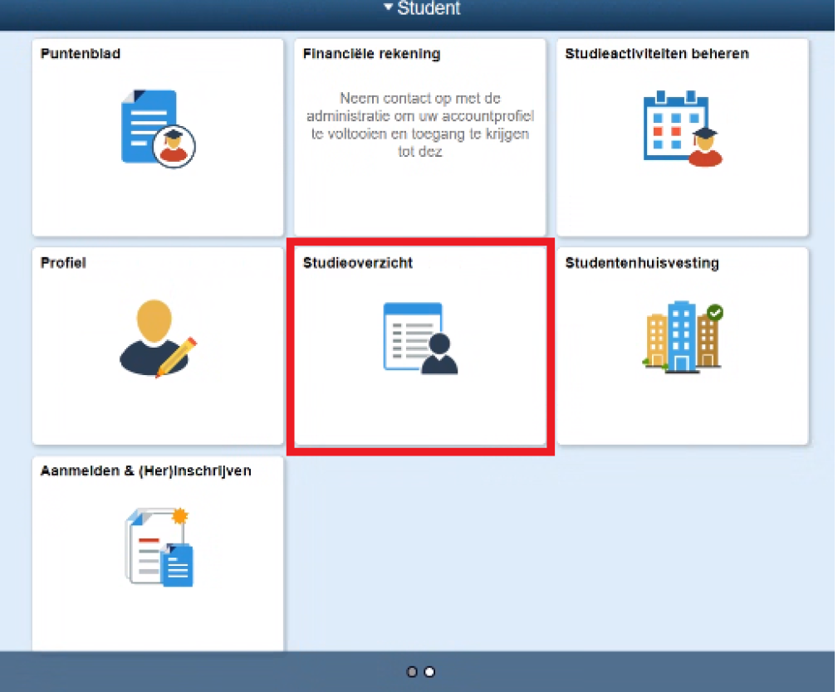Click the Aanmelden & (Her)inschrijven documents icon
Viewport: 838px width, 692px height.
click(158, 548)
